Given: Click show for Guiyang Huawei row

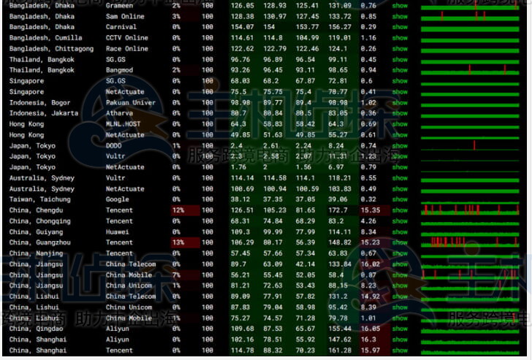Looking at the screenshot, I should click(400, 232).
